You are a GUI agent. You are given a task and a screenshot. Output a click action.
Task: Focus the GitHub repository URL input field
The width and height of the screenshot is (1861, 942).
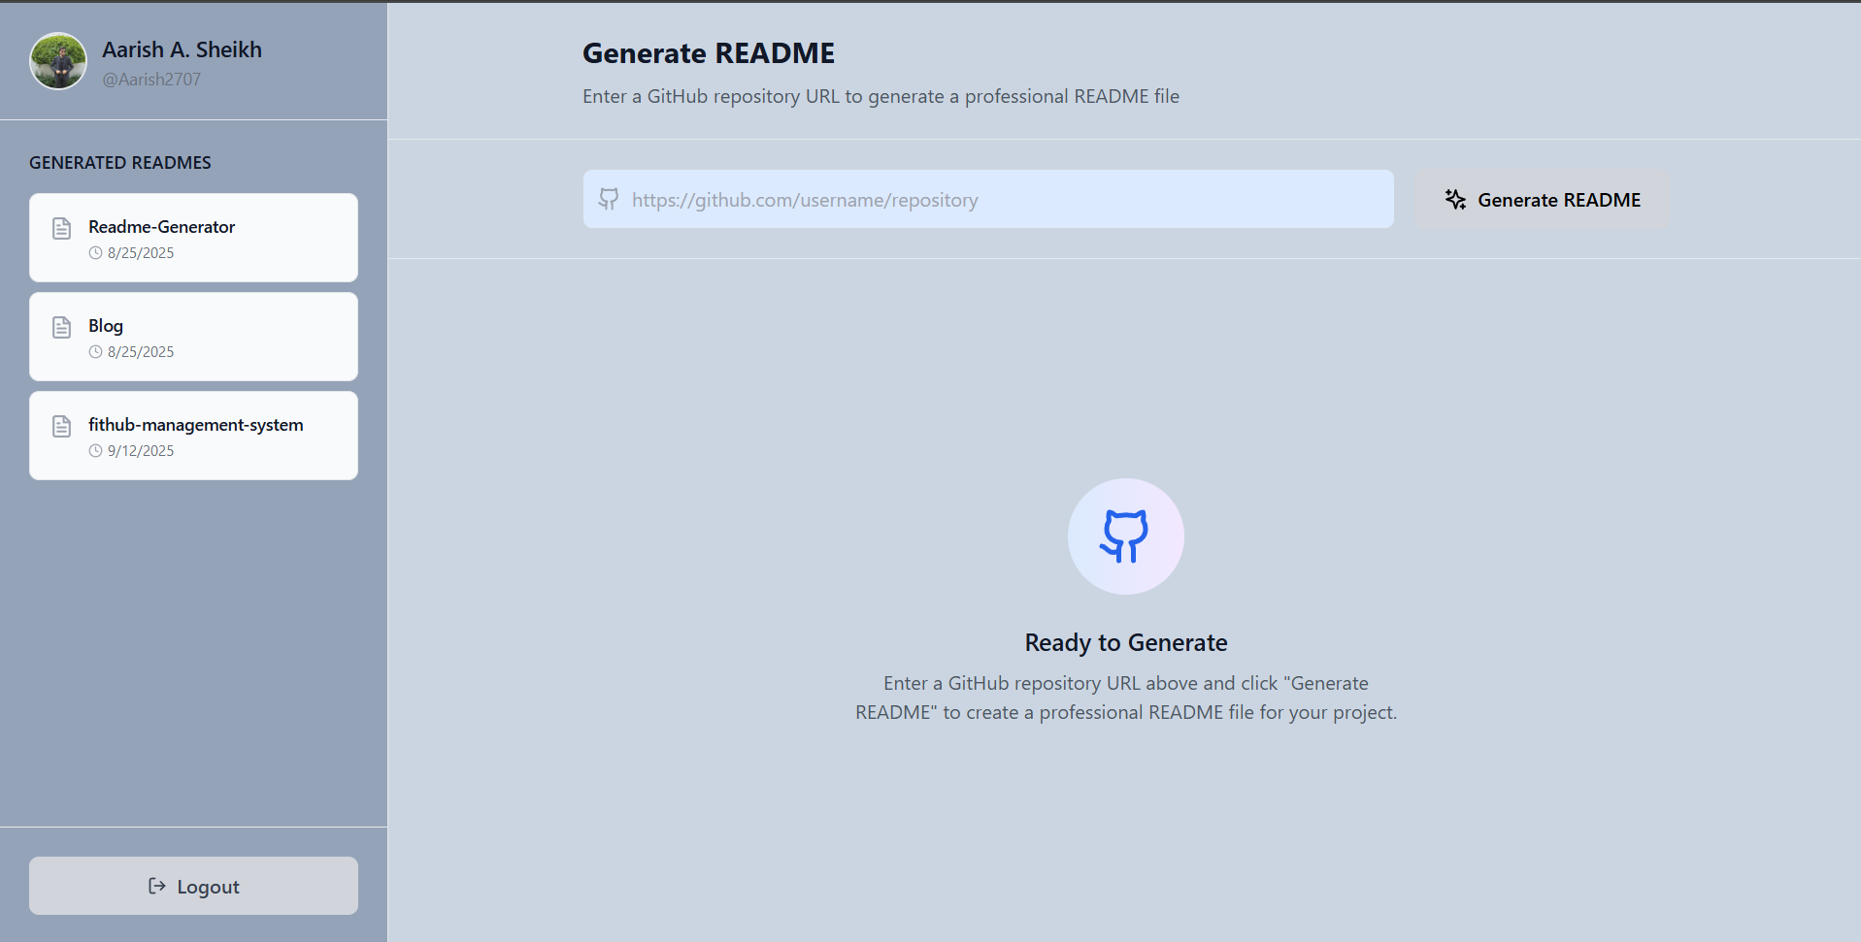click(1000, 200)
